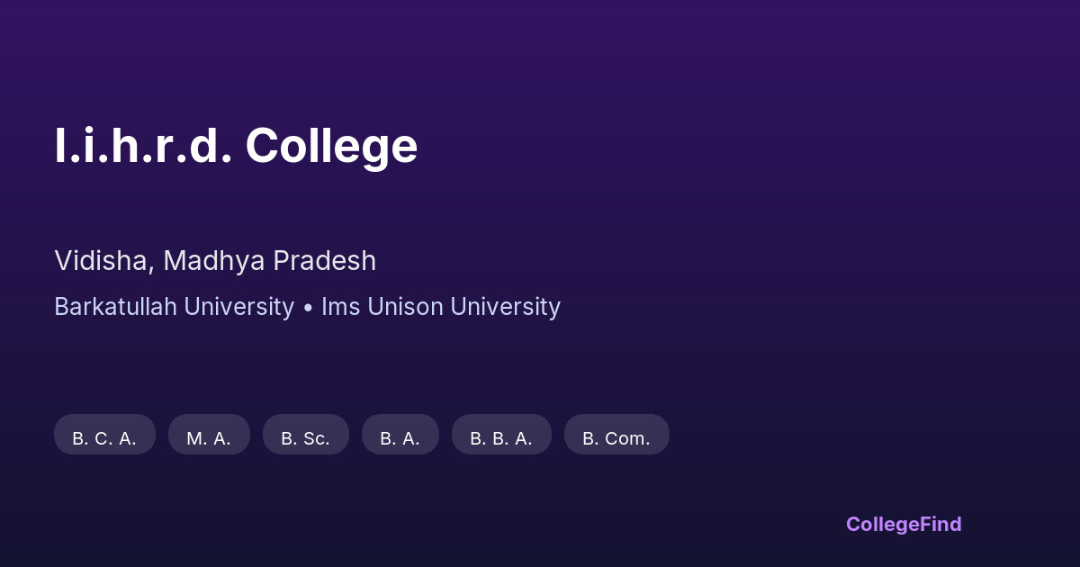Click the bullet separator between the universities
Image resolution: width=1080 pixels, height=567 pixels.
(308, 308)
